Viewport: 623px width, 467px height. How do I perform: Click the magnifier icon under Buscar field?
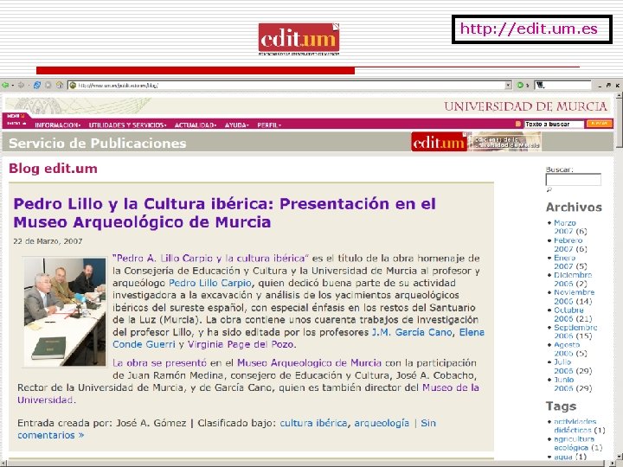click(549, 189)
